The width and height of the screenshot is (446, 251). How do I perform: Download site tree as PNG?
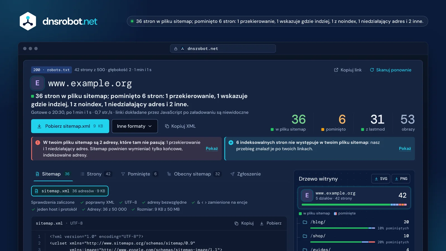click(401, 179)
